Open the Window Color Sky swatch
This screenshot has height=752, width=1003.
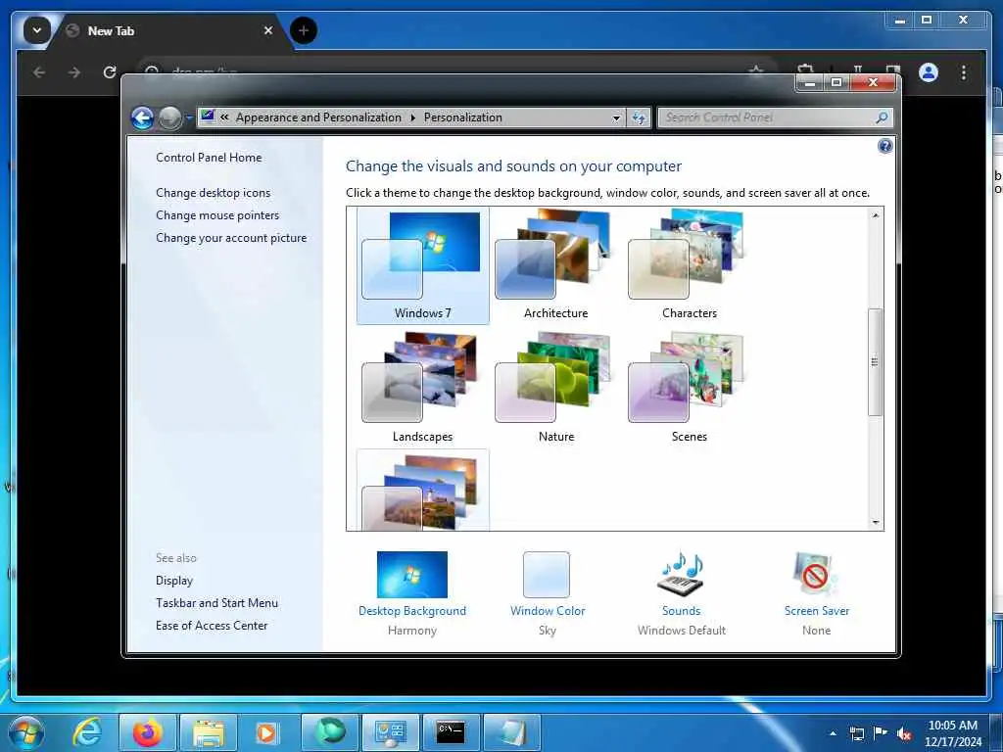pyautogui.click(x=547, y=575)
